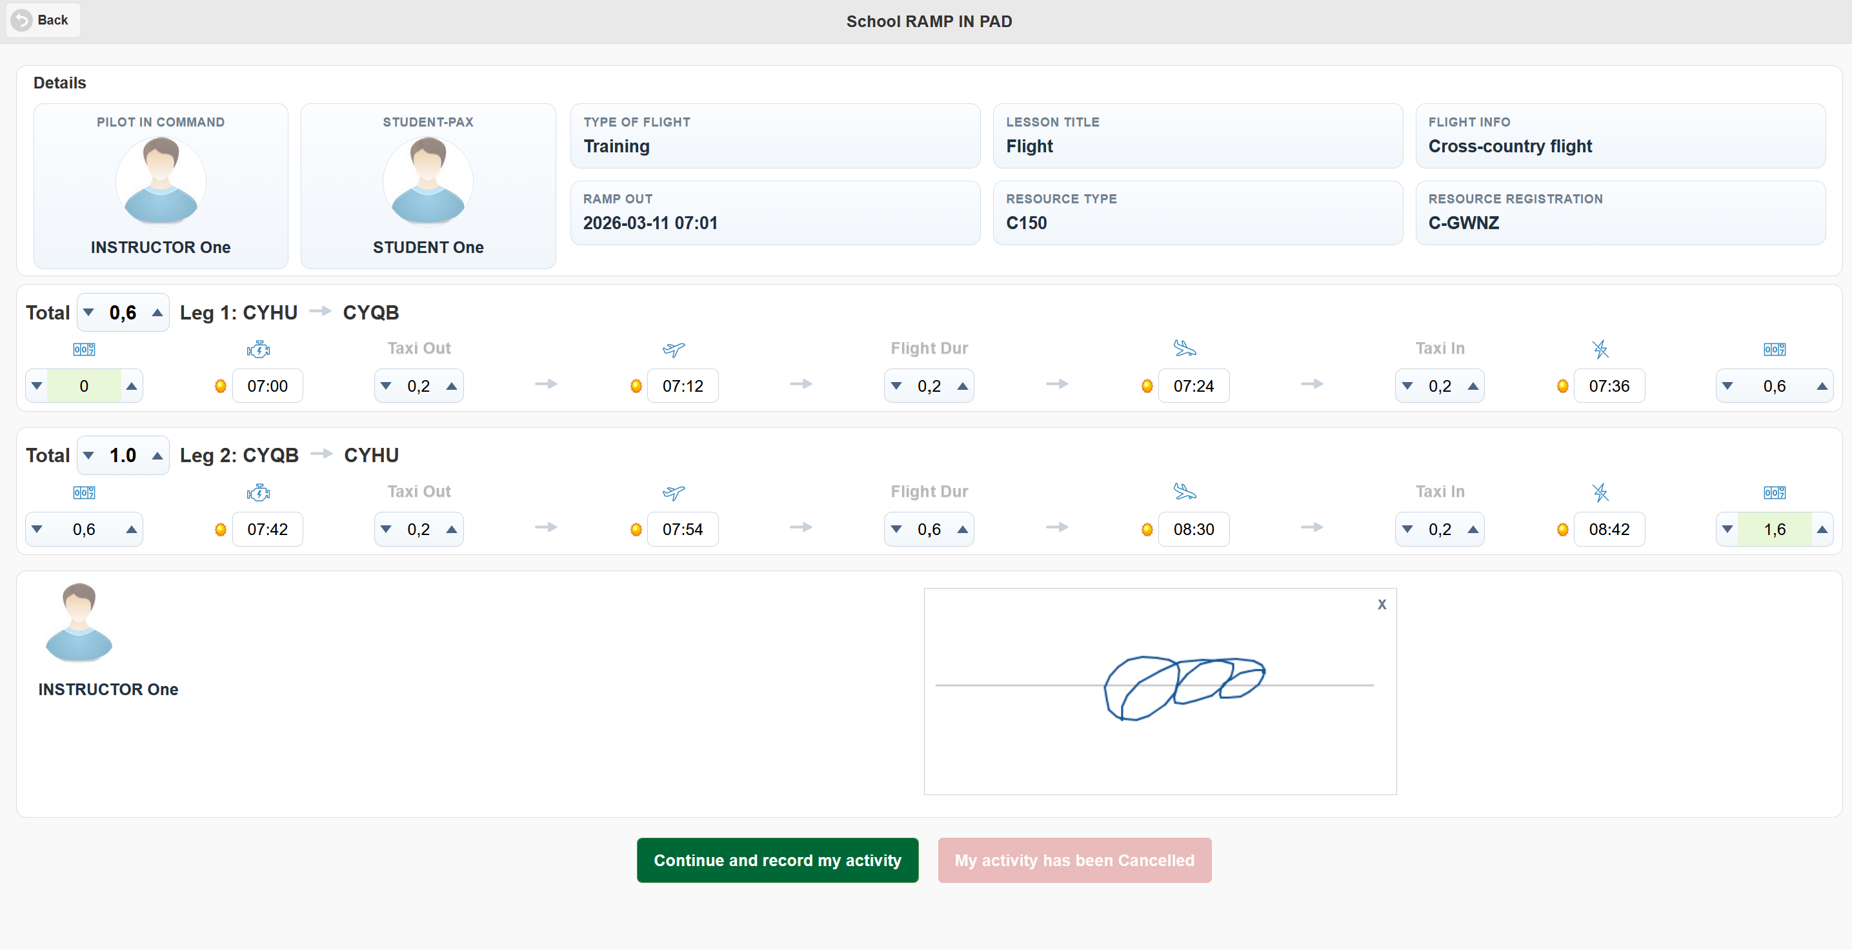This screenshot has width=1852, height=950.
Task: Decrease the Leg 1 Taxi Out value
Action: pos(386,386)
